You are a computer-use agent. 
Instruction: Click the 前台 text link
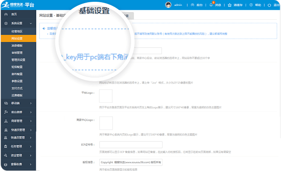coord(199,5)
